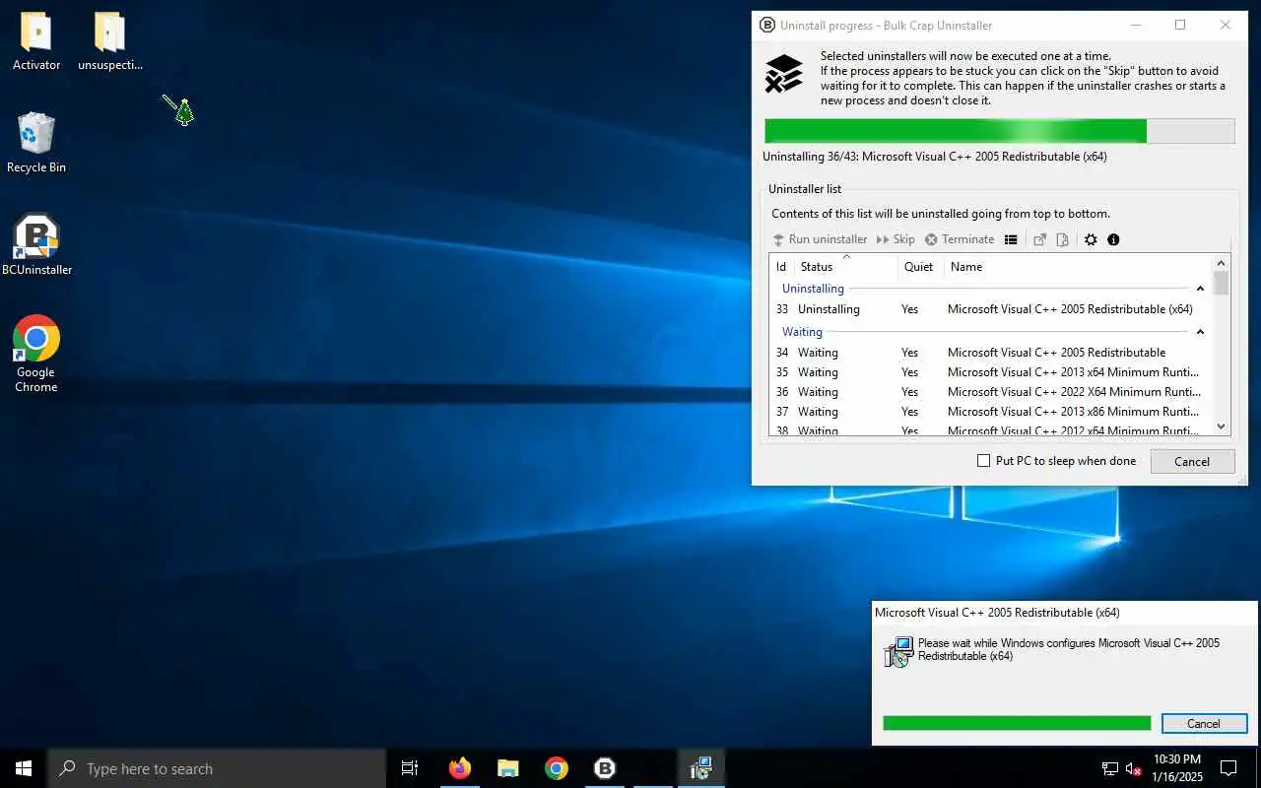Maximize the Uninstall progress window

[x=1180, y=26]
